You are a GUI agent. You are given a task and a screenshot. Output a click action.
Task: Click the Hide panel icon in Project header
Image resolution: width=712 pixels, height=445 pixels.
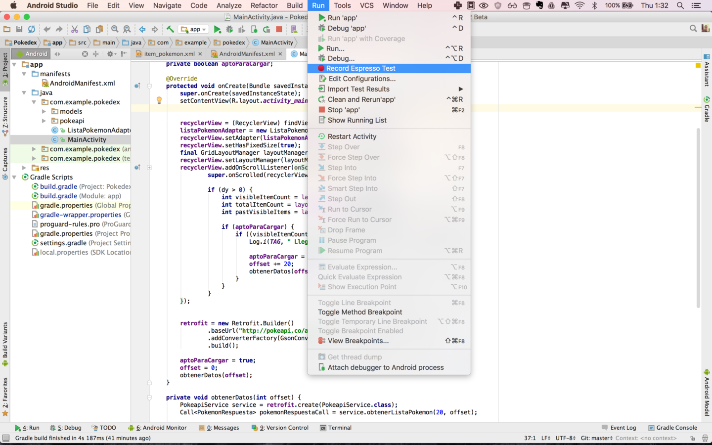(124, 54)
